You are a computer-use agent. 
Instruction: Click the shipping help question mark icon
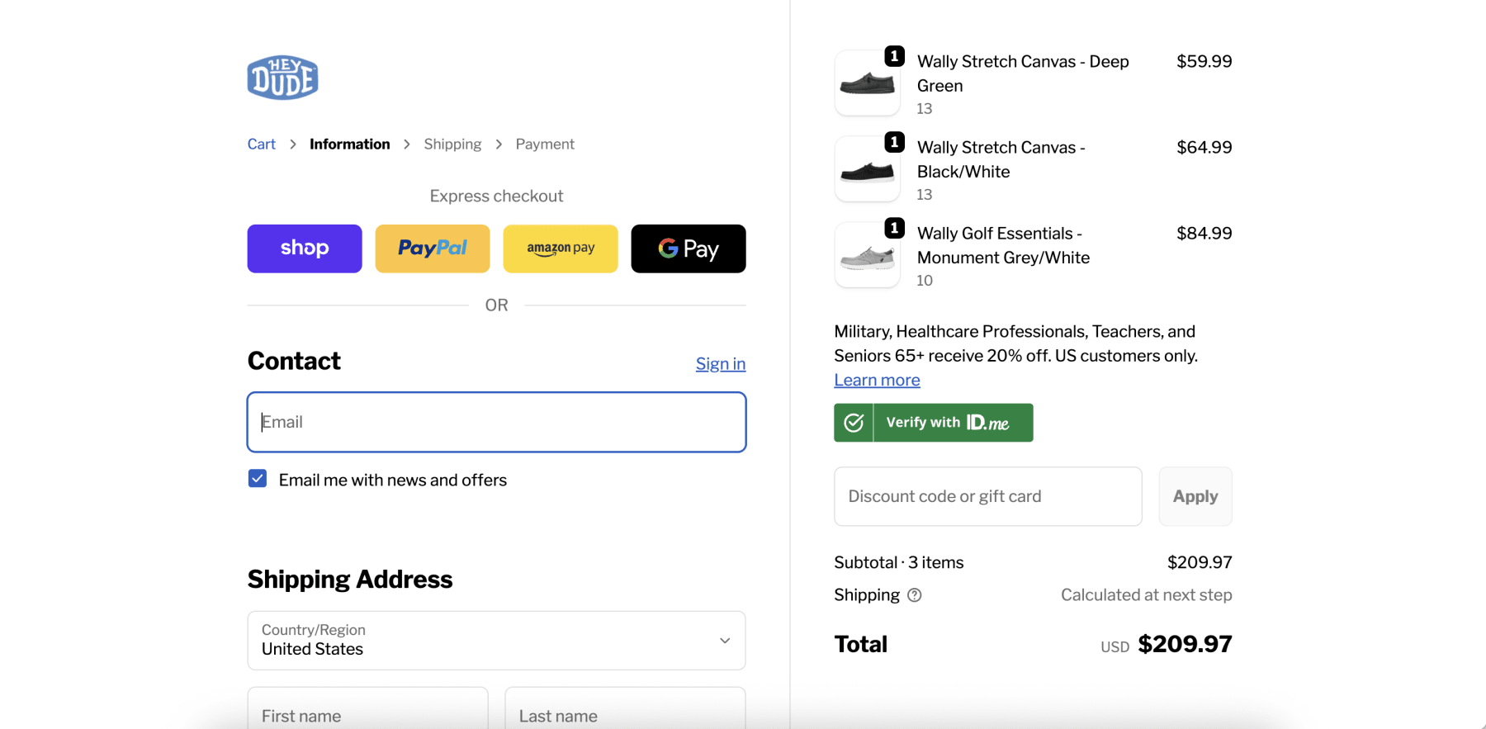click(x=915, y=595)
